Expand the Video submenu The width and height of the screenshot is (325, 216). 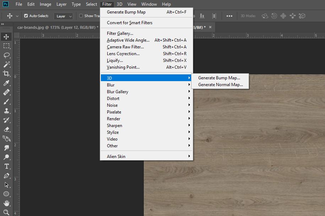coord(147,139)
